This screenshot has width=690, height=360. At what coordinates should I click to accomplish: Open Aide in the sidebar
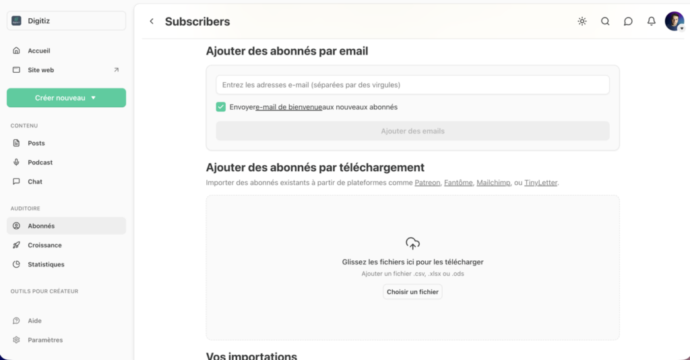pos(67,321)
